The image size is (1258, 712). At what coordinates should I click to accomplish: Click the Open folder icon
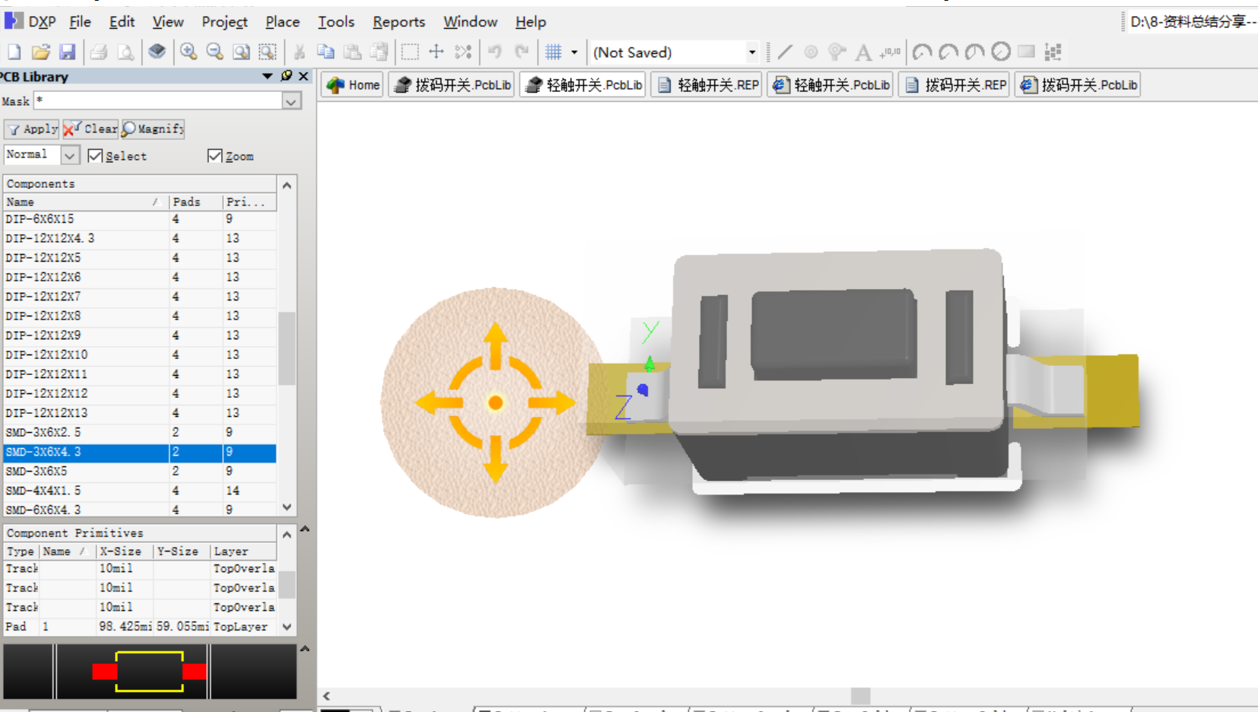tap(41, 52)
